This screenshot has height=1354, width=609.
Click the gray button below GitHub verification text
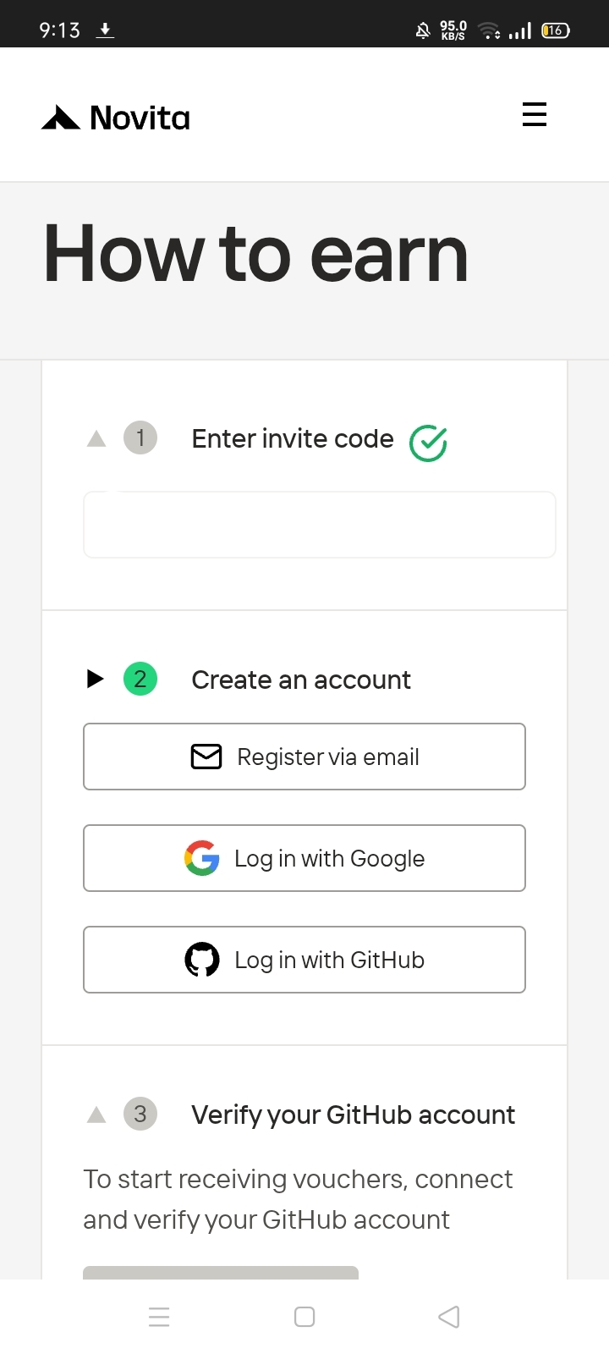click(x=221, y=1272)
